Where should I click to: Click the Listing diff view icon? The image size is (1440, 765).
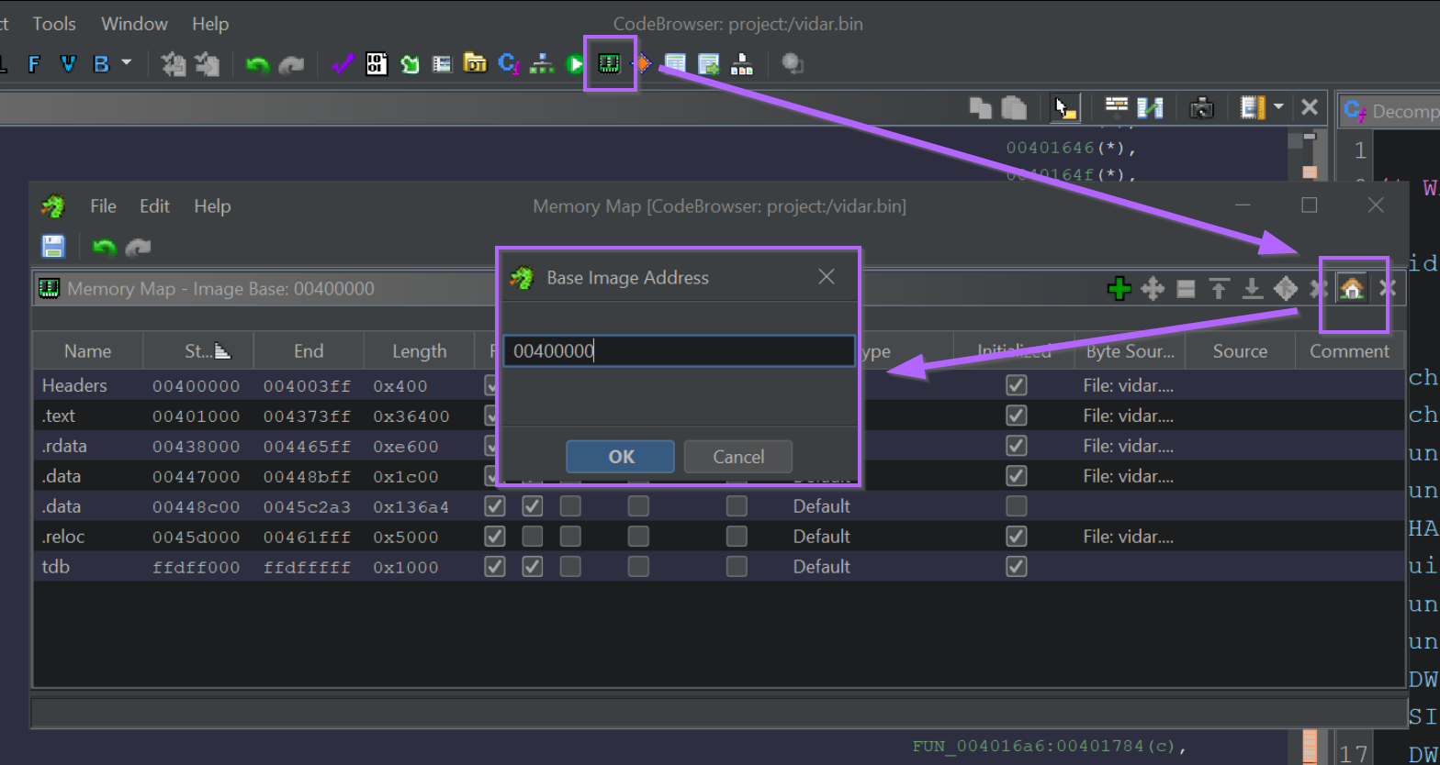tap(1150, 107)
